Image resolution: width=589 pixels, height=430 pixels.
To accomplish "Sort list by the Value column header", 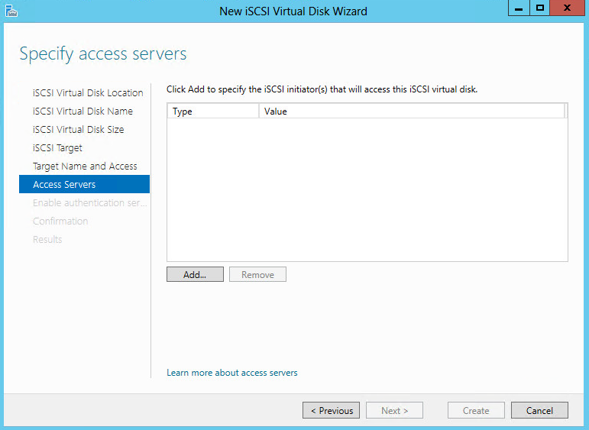I will (x=411, y=112).
